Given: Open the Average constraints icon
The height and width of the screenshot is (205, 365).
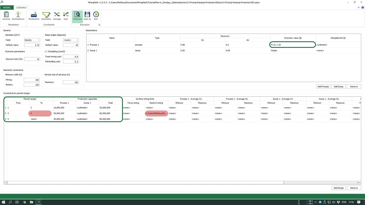Looking at the screenshot, I should (x=57, y=16).
